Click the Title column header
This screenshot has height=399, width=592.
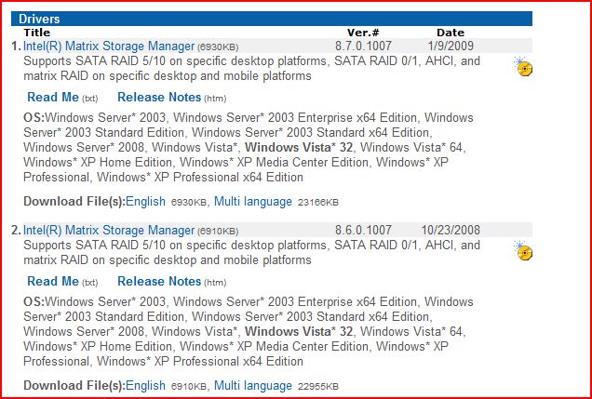click(36, 33)
